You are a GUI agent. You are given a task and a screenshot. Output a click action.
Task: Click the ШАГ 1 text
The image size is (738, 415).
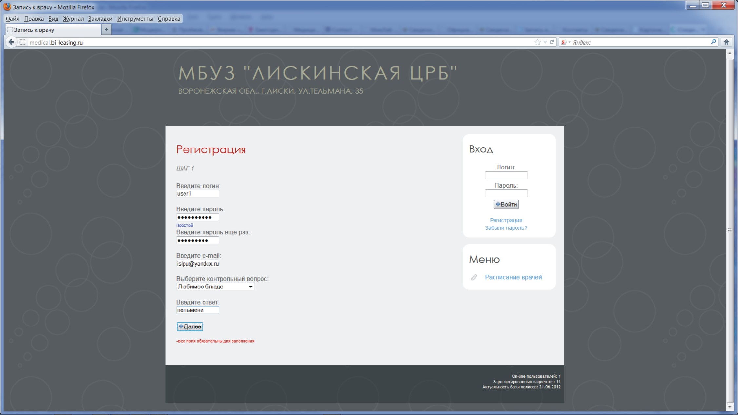[x=185, y=168]
